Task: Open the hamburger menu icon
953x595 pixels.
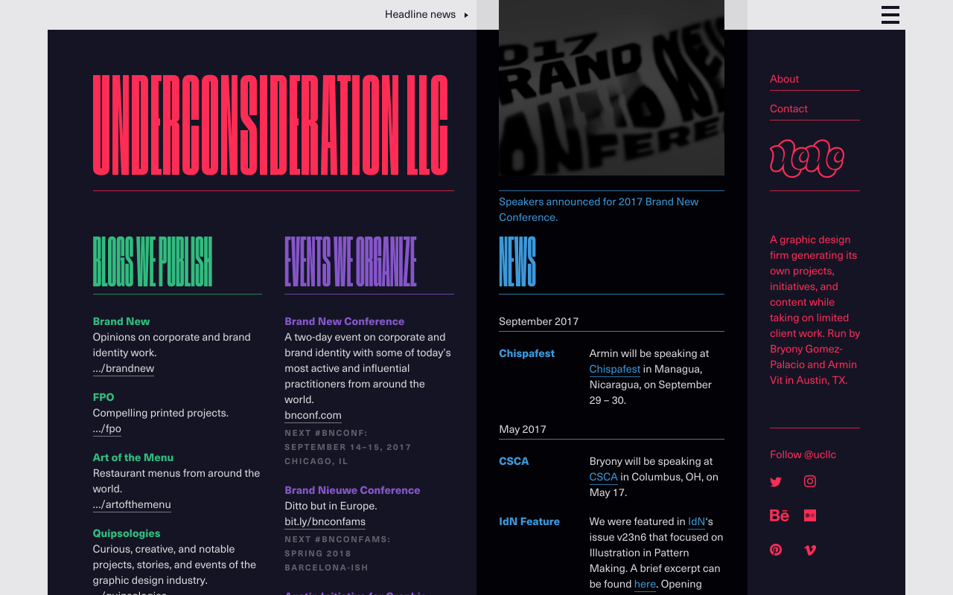Action: point(890,15)
